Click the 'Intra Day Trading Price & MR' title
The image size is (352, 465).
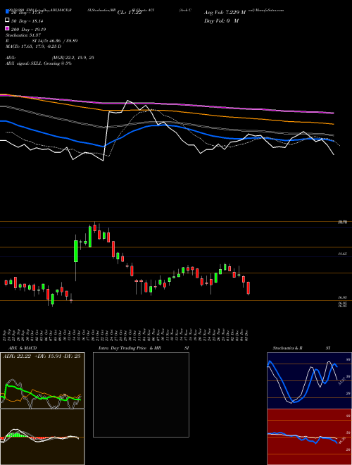130,348
